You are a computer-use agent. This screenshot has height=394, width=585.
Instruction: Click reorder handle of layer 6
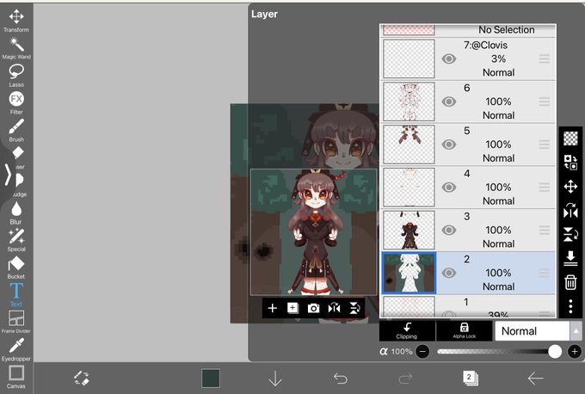[x=545, y=102]
